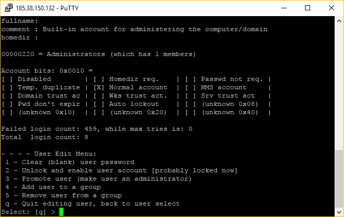Viewport: 344px width, 217px height.
Task: Click the scrollbar up arrow
Action: (339, 21)
